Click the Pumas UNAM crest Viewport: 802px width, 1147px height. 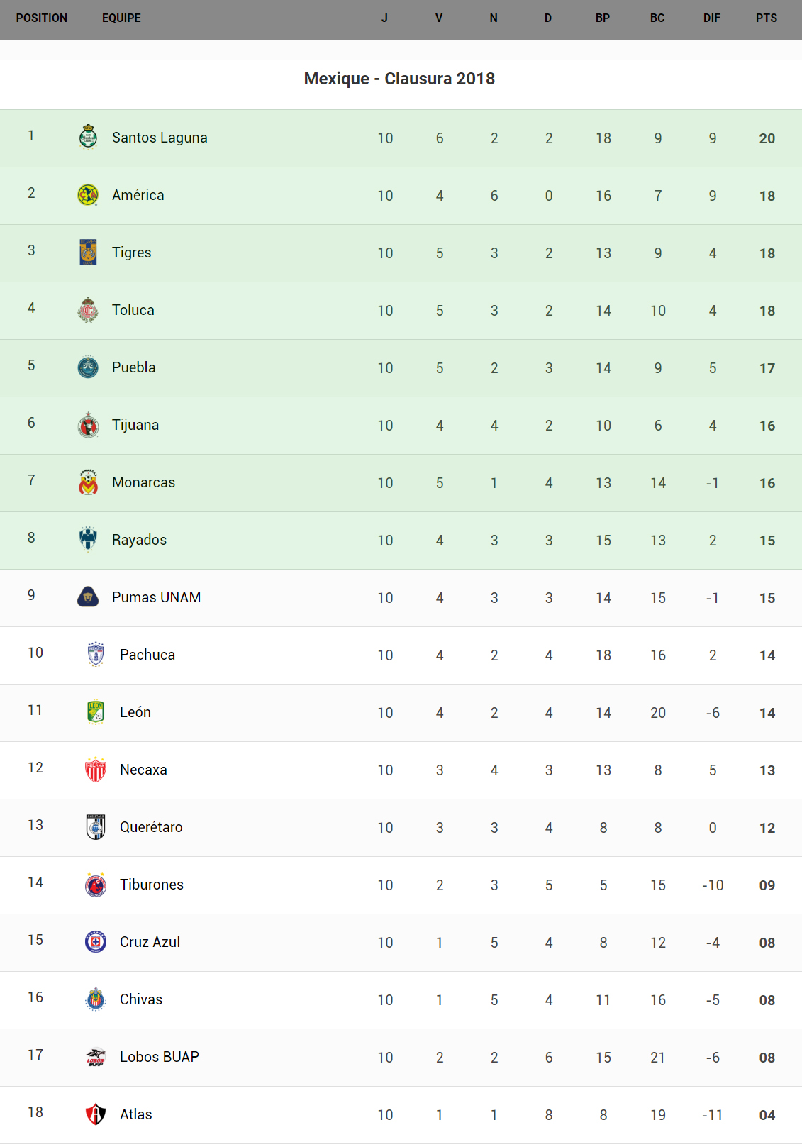(88, 597)
